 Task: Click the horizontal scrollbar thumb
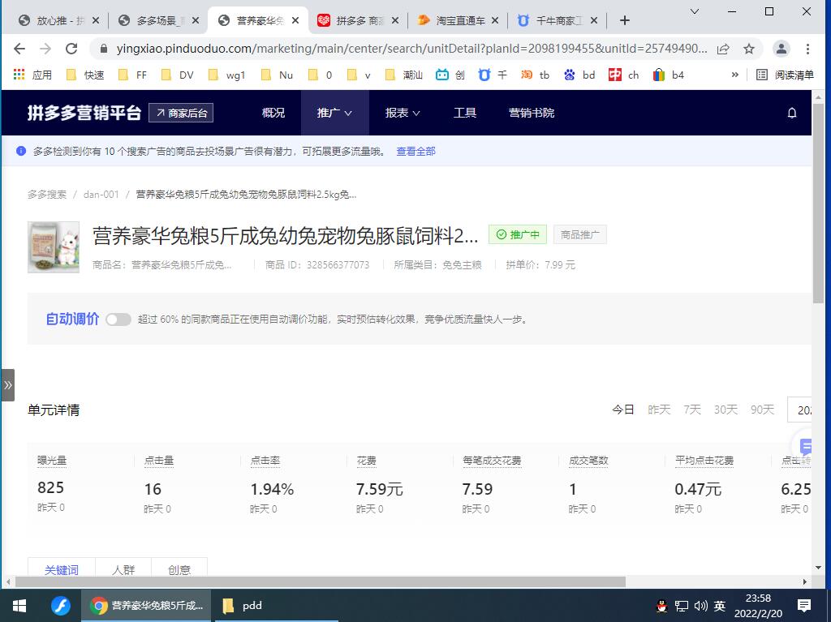click(320, 581)
